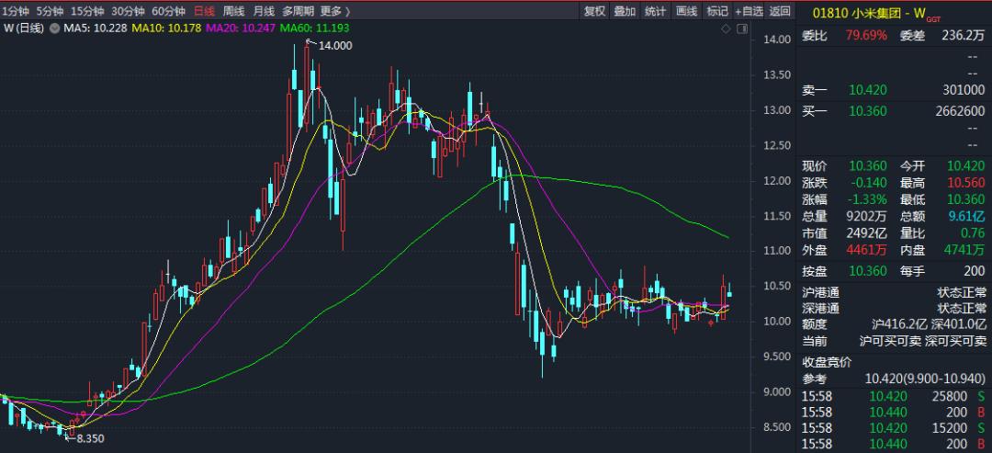Toggle the side panel layout icon
This screenshot has width=992, height=453.
pyautogui.click(x=741, y=28)
